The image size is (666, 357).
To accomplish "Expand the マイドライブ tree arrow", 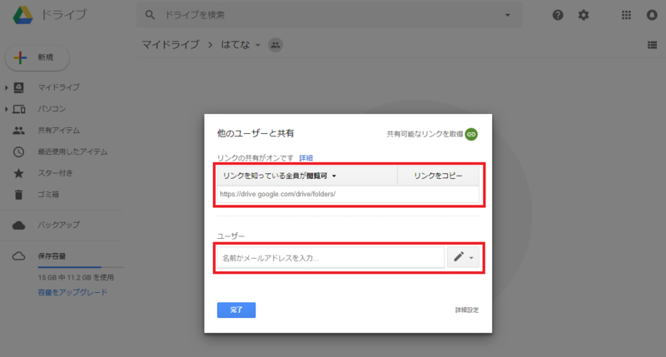I will pos(7,87).
